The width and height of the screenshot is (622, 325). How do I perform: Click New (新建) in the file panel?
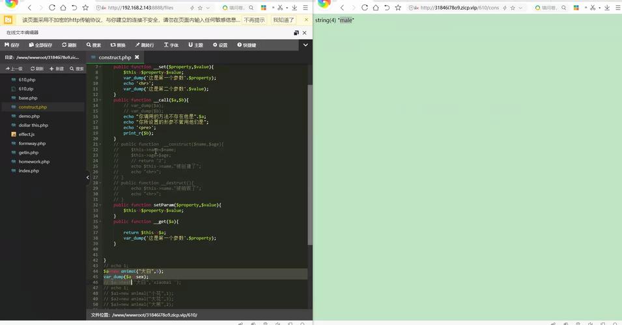point(57,69)
